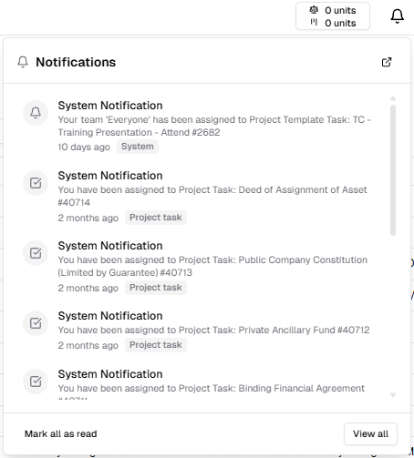Click the bell icon beside Notifications heading

tap(23, 62)
